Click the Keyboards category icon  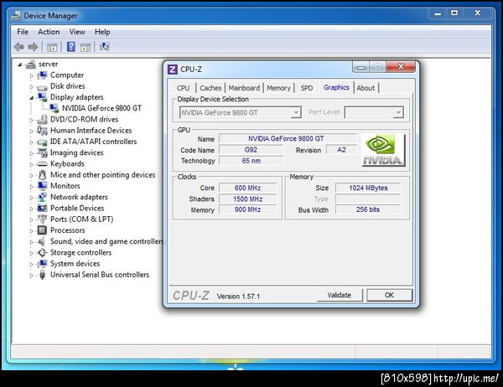42,164
